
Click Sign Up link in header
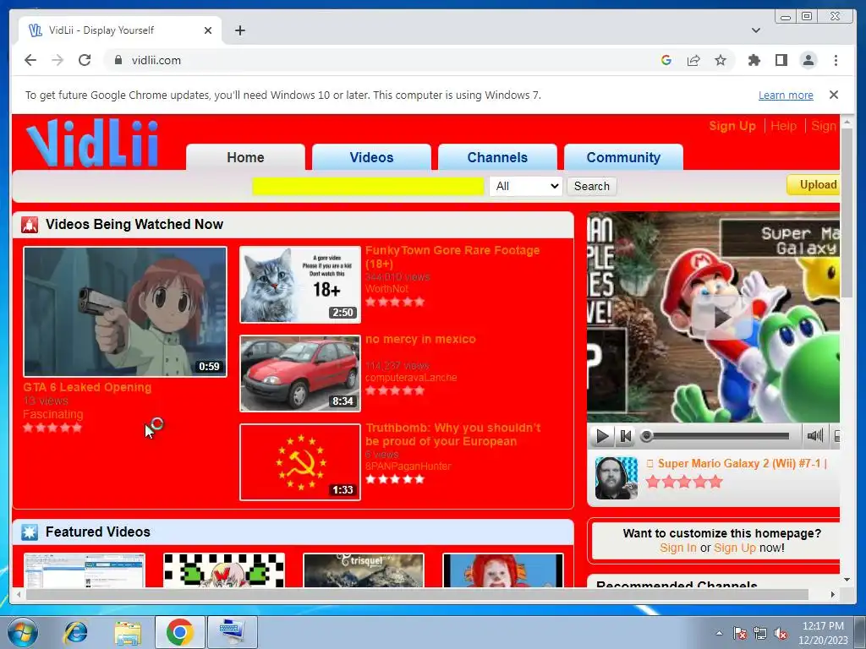pos(732,126)
